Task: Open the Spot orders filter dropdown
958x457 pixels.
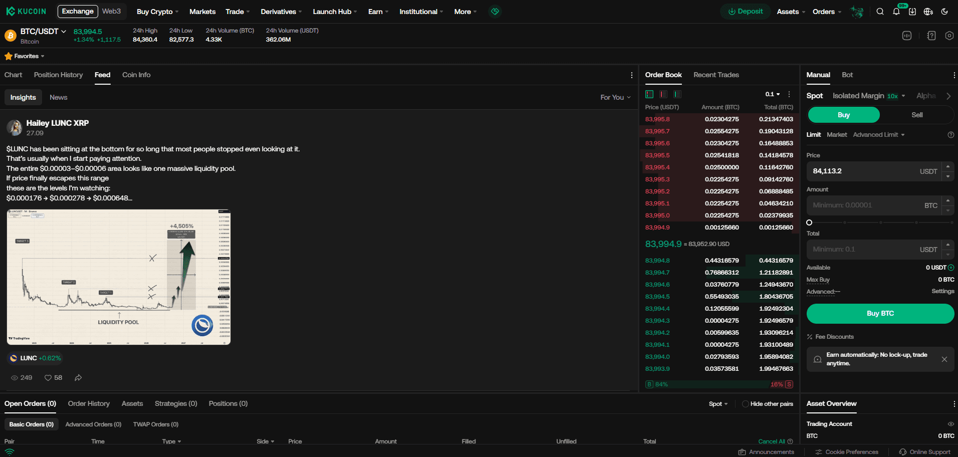Action: tap(718, 404)
